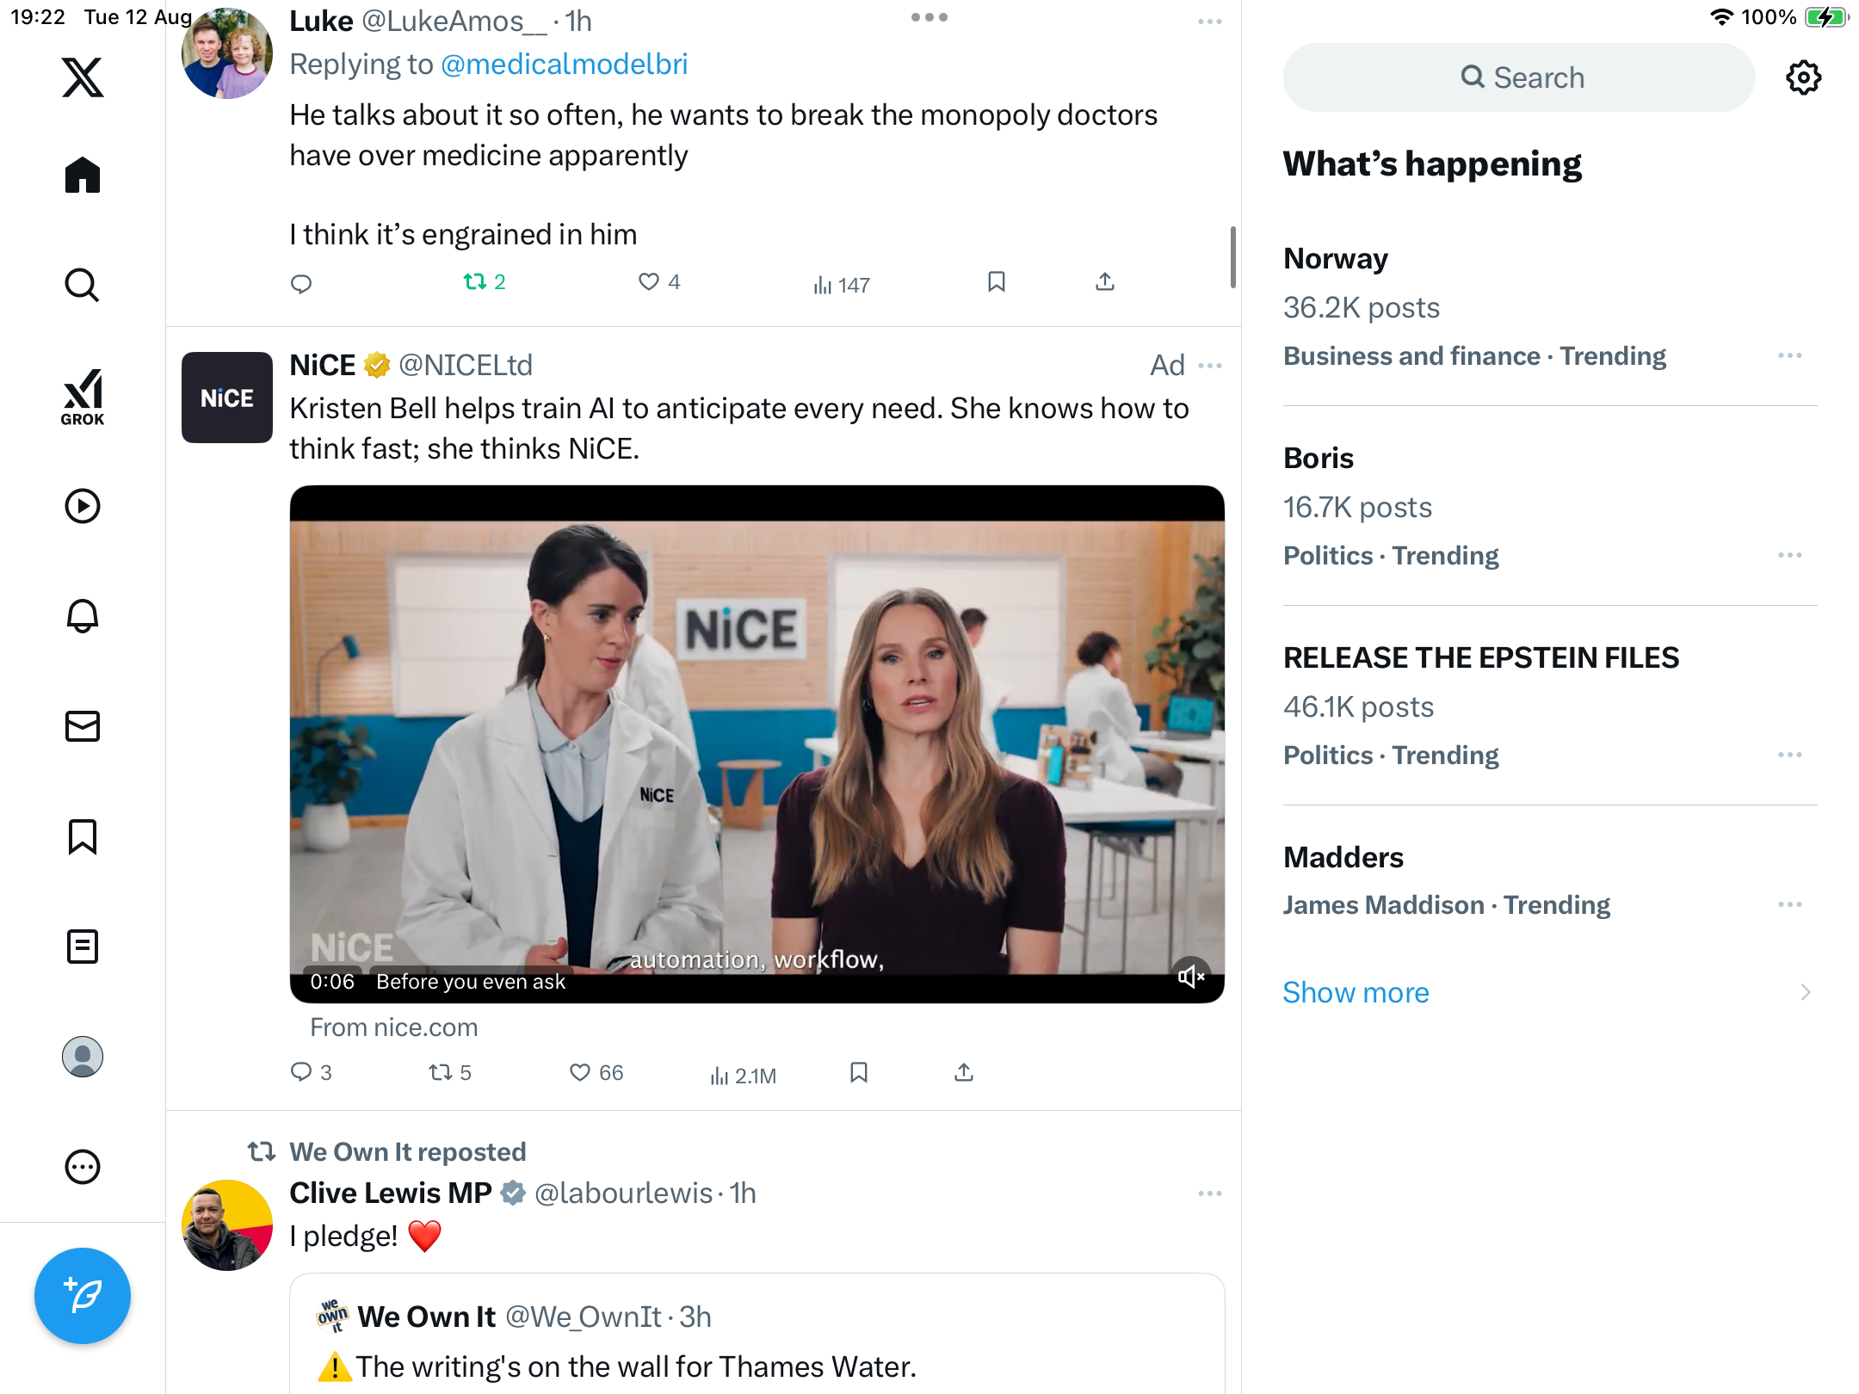Undo repost on Luke's reply
The height and width of the screenshot is (1394, 1859).
475,282
